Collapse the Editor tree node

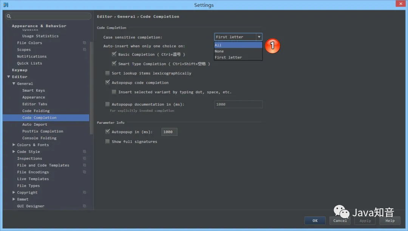pos(9,77)
